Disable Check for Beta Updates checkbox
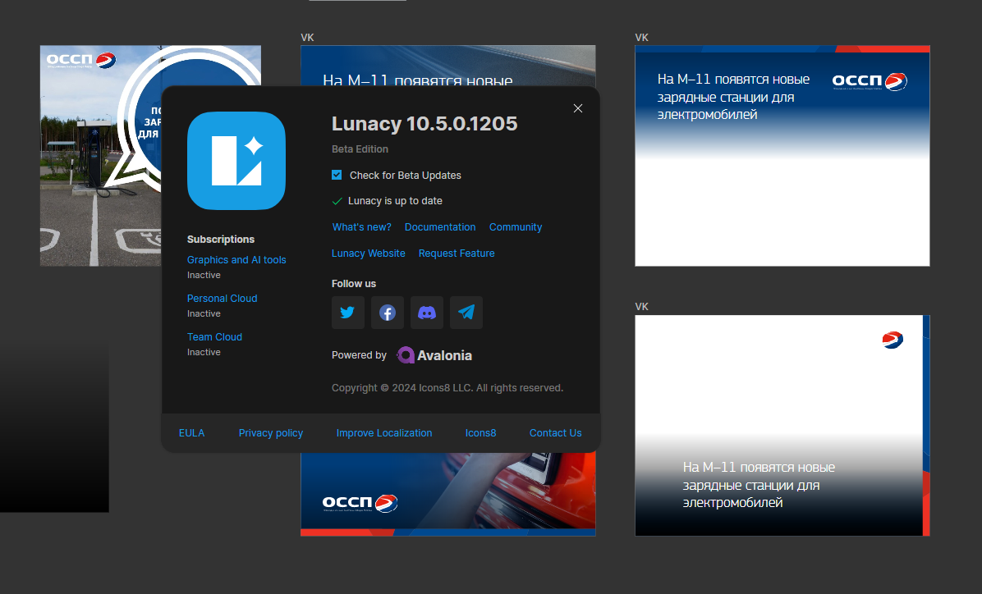 tap(337, 175)
